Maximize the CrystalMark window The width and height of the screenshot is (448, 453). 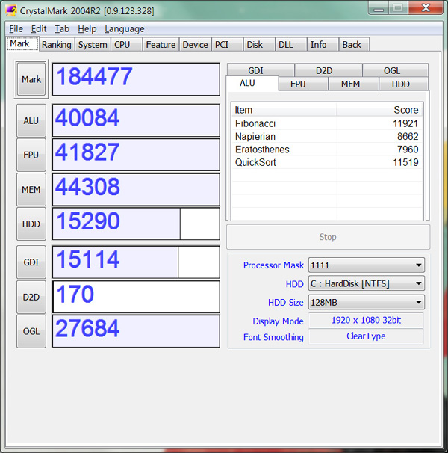[398, 8]
